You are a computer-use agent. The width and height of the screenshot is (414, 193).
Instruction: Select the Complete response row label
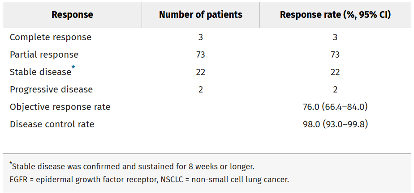(x=51, y=38)
